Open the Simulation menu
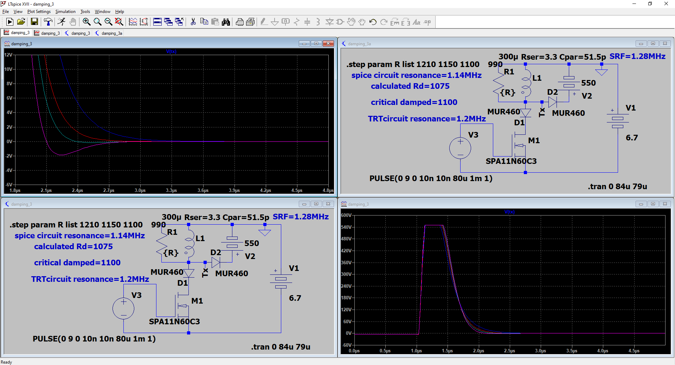This screenshot has width=675, height=365. tap(65, 12)
